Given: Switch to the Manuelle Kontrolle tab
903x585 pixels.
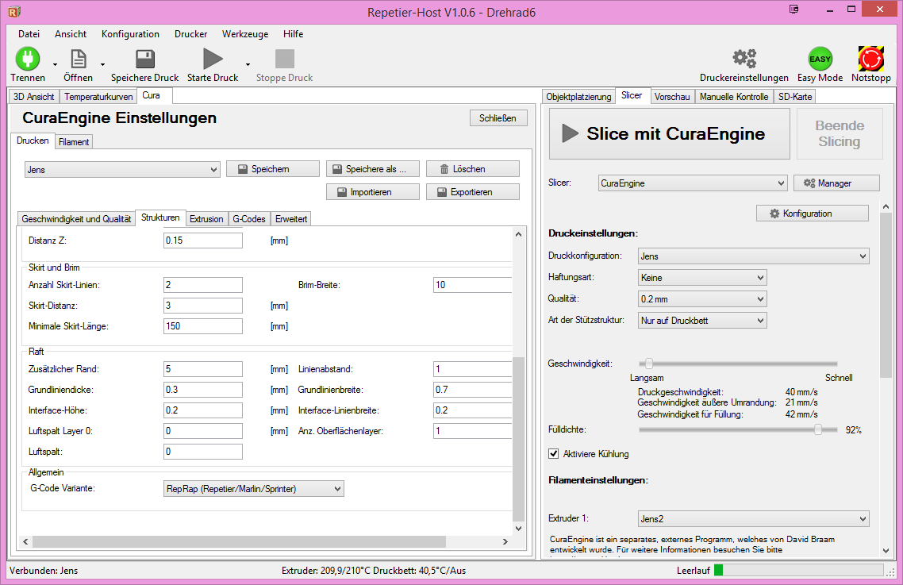Looking at the screenshot, I should pyautogui.click(x=734, y=96).
